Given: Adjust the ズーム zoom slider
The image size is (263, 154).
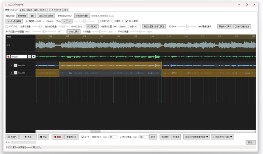Looking at the screenshot, I should coord(84,21).
